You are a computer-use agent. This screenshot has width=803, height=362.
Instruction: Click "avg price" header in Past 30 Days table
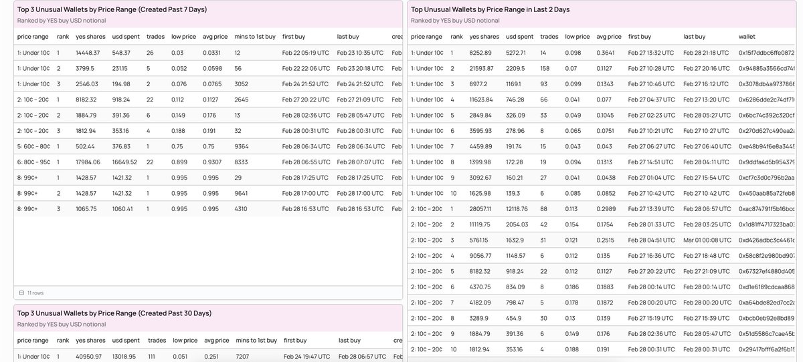point(215,341)
